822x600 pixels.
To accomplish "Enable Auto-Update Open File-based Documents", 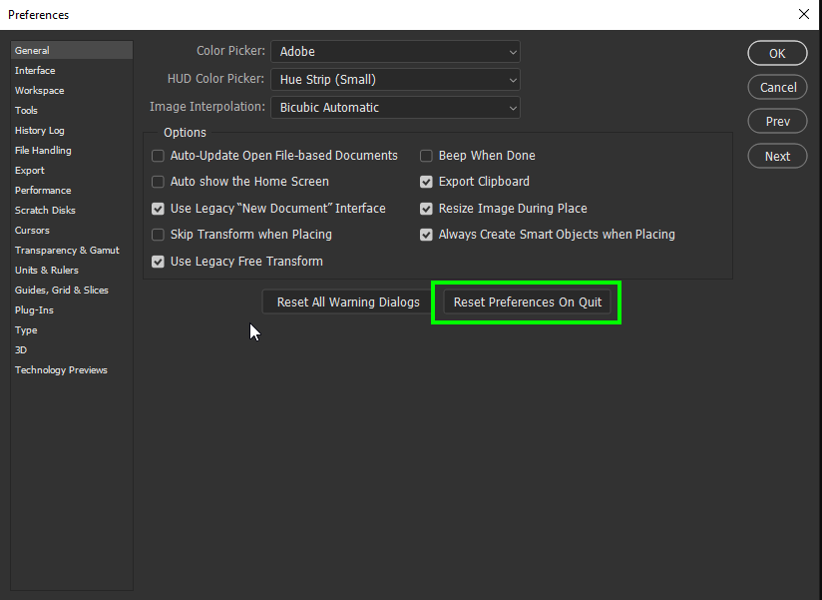I will tap(157, 156).
